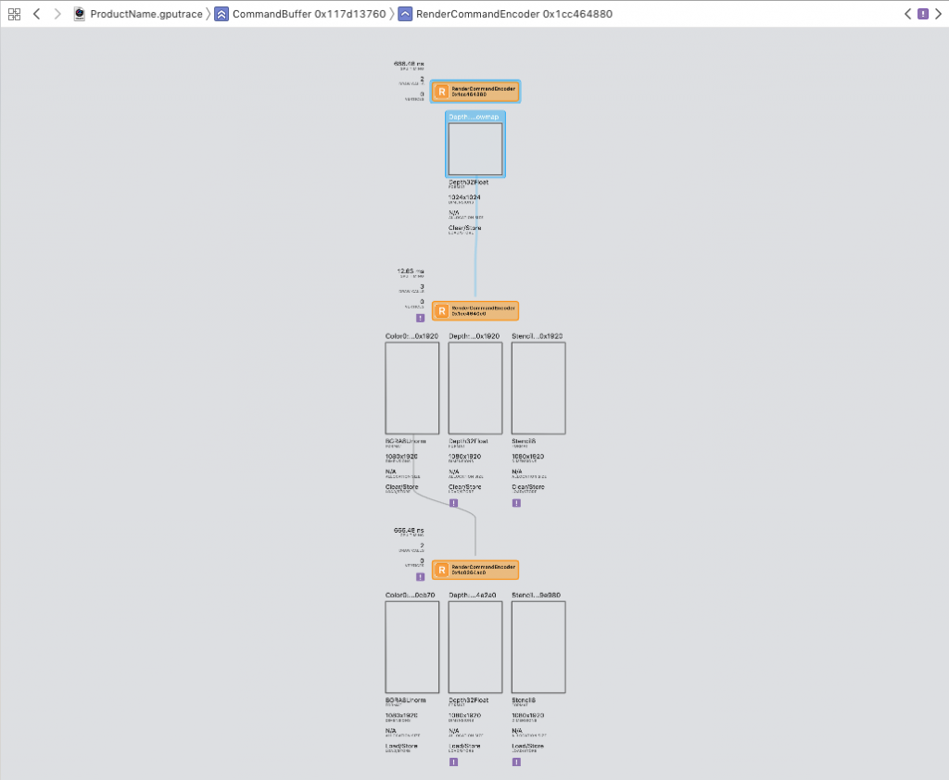Screen dimensions: 949x780
Task: Go back in navigation history
Action: tap(36, 14)
